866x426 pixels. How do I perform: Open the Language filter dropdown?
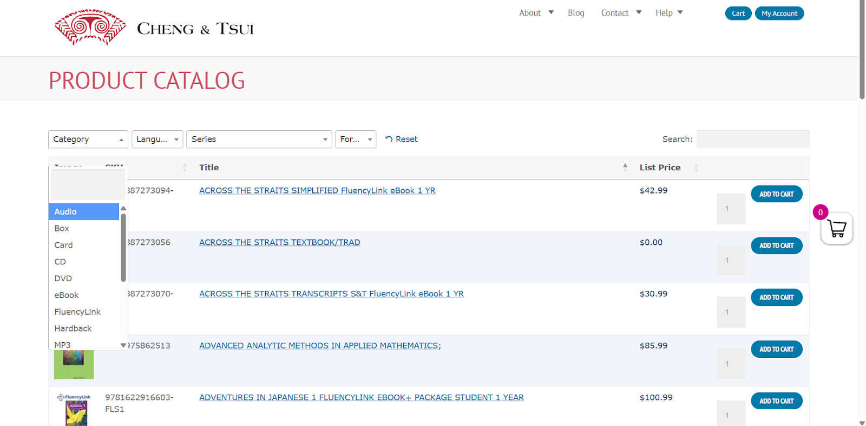point(158,139)
